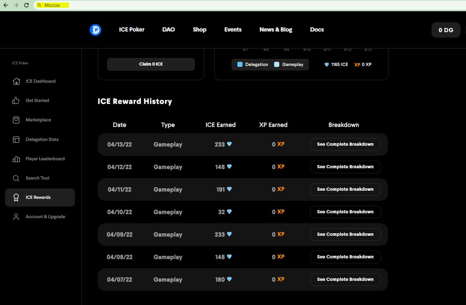Click Gameplay type in 04/09/22 row
Image resolution: width=466 pixels, height=305 pixels.
click(x=168, y=234)
